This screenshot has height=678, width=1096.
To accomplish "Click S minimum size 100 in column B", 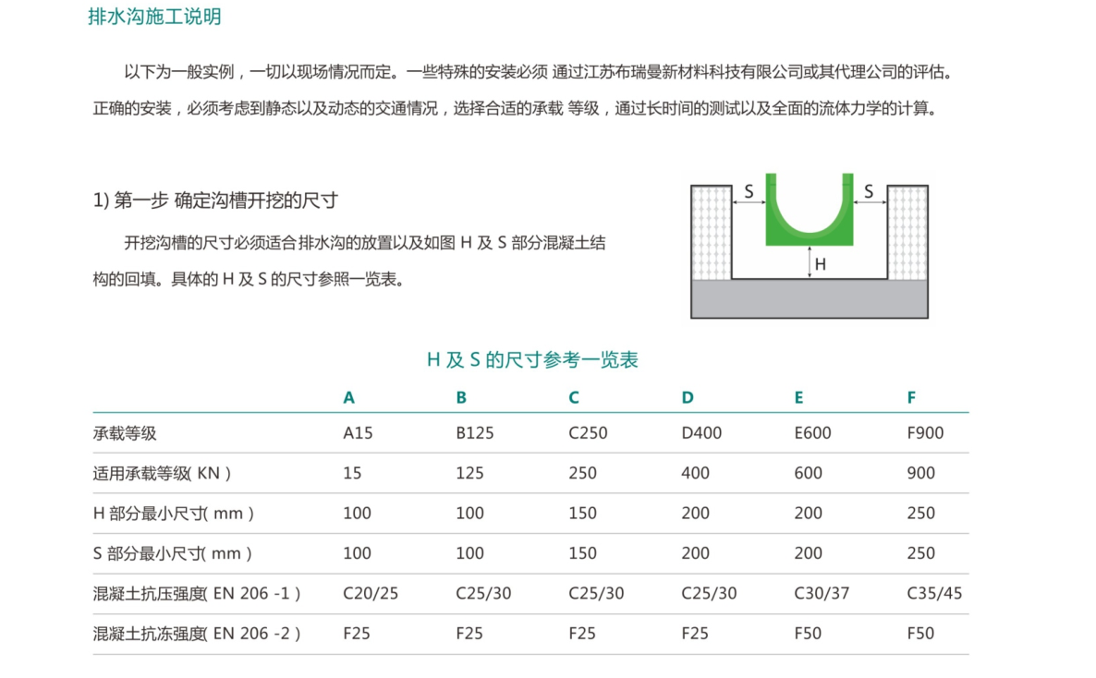I will click(x=469, y=553).
